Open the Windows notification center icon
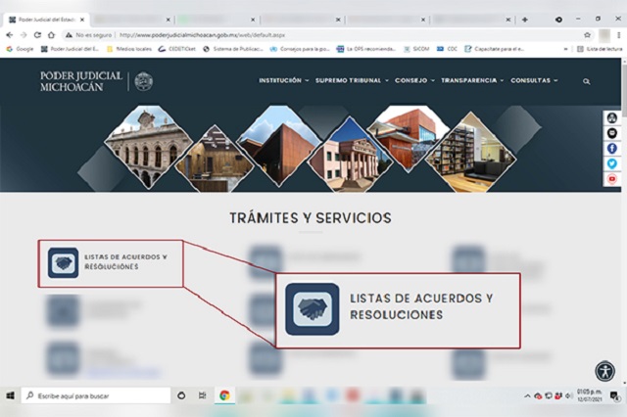 614,395
